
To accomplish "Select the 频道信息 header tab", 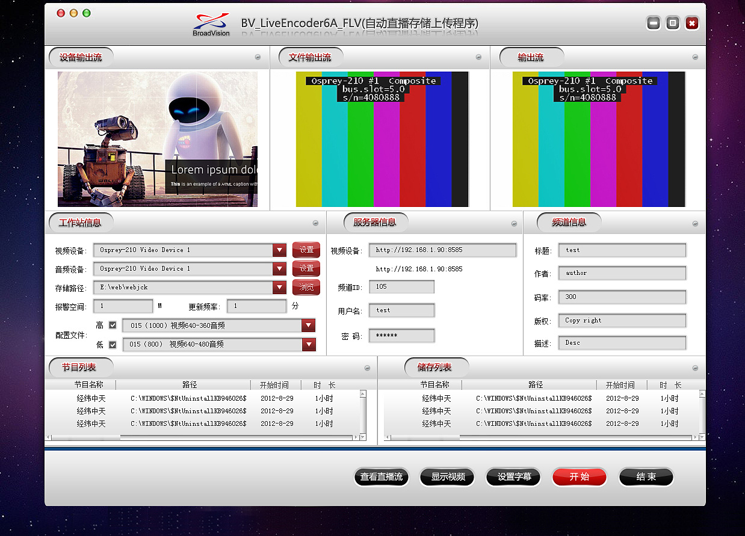I will pyautogui.click(x=569, y=222).
